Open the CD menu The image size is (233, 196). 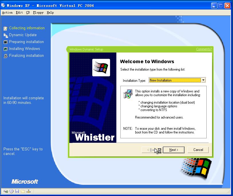[x=28, y=13]
